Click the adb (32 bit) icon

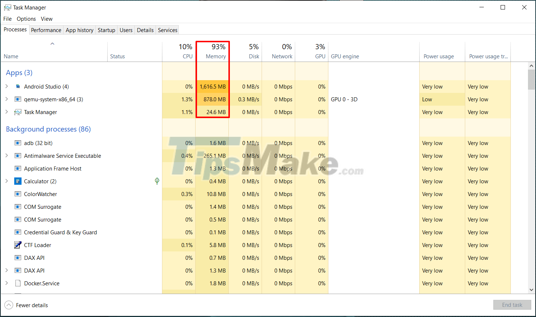18,143
